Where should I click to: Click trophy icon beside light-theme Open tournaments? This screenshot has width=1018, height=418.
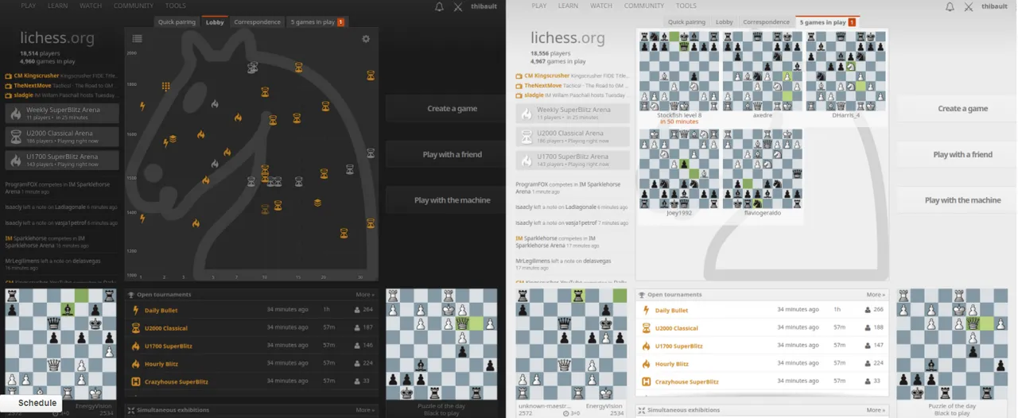click(642, 295)
